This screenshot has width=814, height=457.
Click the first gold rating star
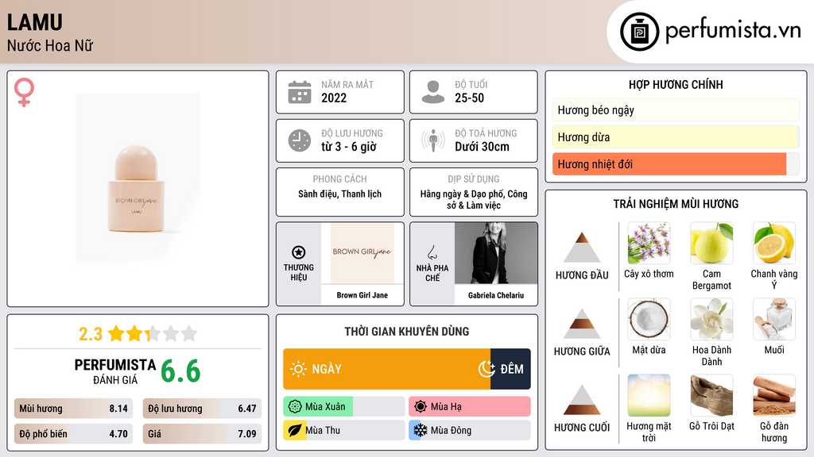click(116, 333)
